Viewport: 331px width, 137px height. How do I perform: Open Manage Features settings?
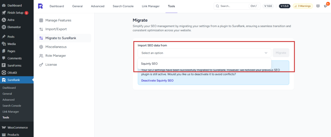coord(64,20)
